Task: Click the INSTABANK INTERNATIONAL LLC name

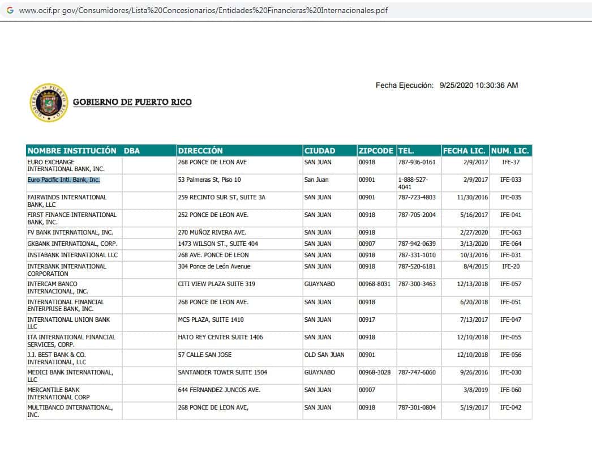Action: (x=72, y=255)
